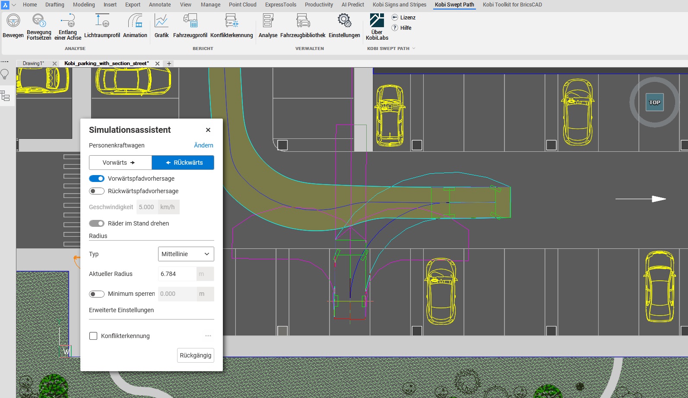Select RÜckwärts driving direction

click(183, 163)
